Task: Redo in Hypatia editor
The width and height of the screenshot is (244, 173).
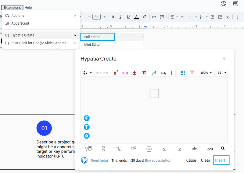Action: point(106,73)
